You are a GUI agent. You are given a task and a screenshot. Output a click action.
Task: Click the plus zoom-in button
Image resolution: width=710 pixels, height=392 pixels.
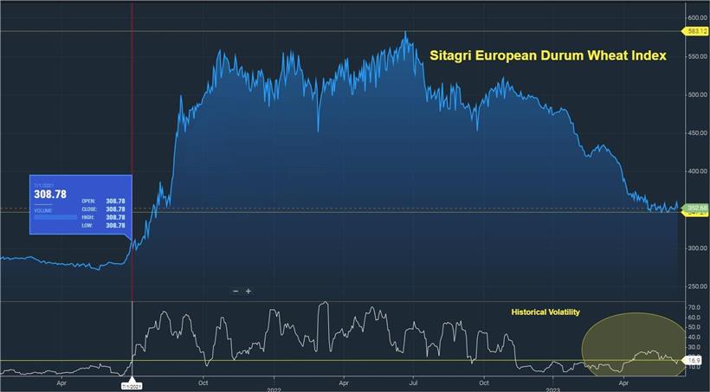248,292
